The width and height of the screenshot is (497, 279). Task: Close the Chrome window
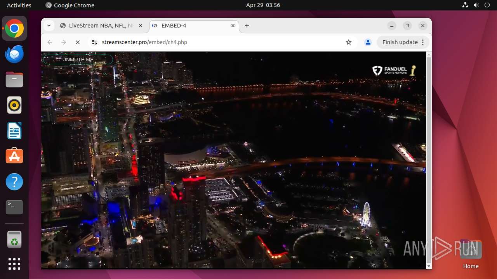pos(423,26)
